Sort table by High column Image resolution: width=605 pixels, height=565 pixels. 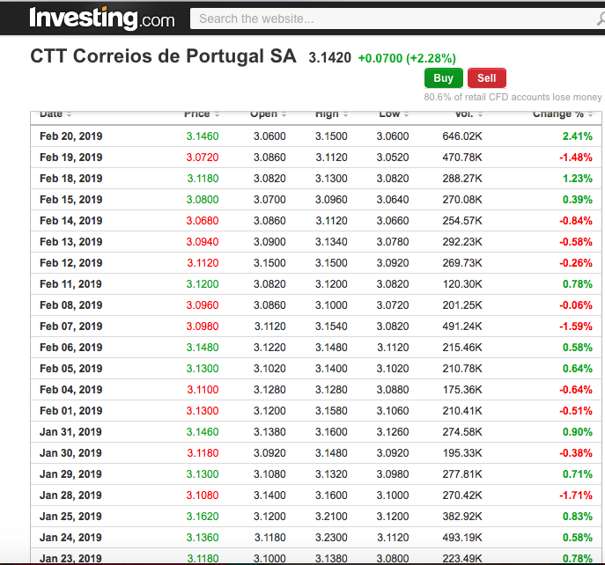pyautogui.click(x=331, y=114)
